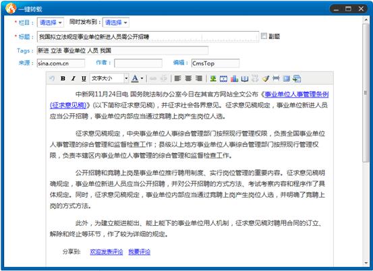
Task: Click the broom clear-formatting icon
Action: (x=266, y=78)
